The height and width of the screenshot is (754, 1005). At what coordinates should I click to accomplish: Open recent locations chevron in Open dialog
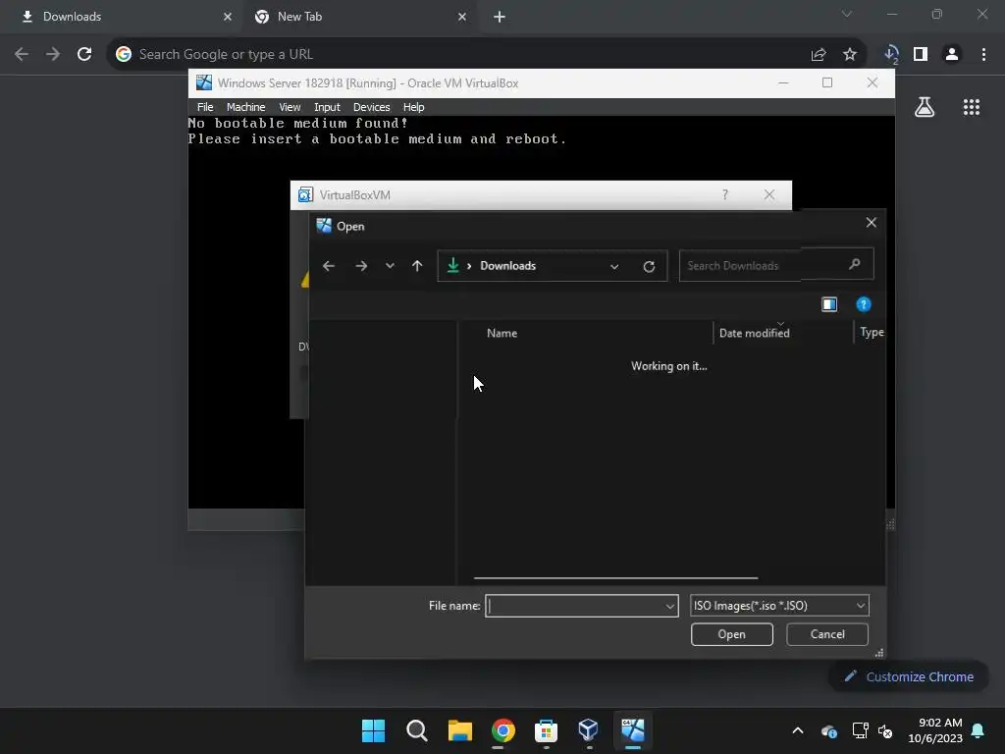tap(390, 266)
